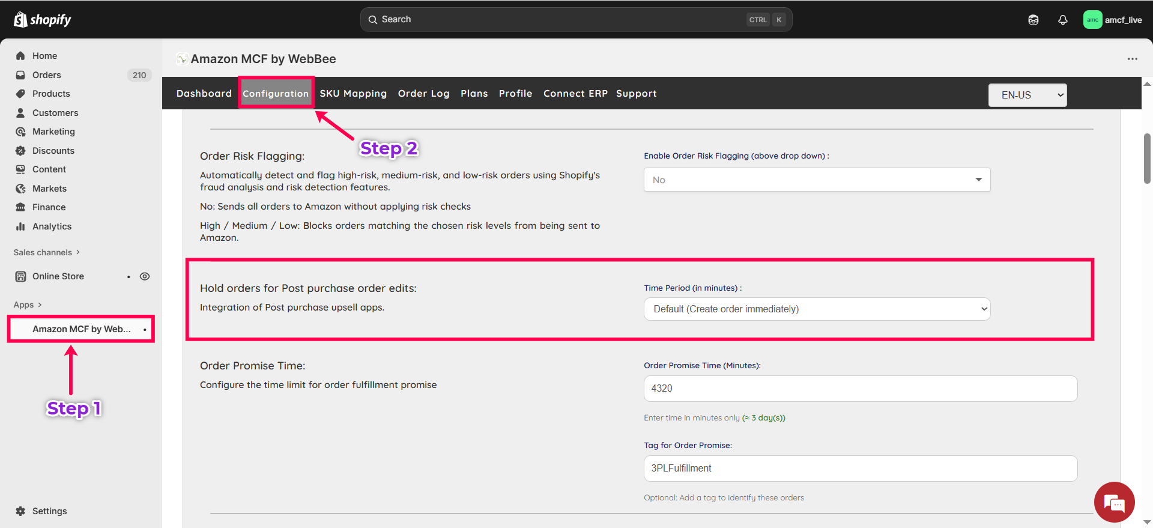Open the live chat bubble widget

[1114, 502]
